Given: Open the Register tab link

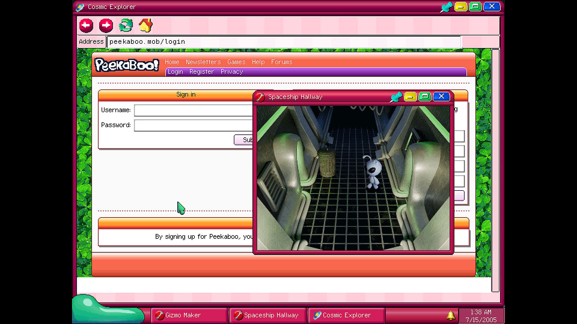Looking at the screenshot, I should coord(201,72).
